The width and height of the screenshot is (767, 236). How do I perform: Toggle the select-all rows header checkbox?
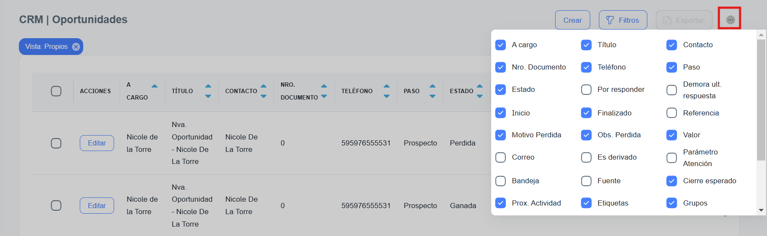[56, 91]
